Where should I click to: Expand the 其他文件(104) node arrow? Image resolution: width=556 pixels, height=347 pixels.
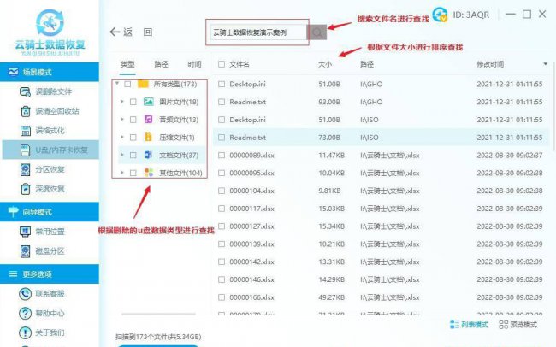click(x=122, y=173)
